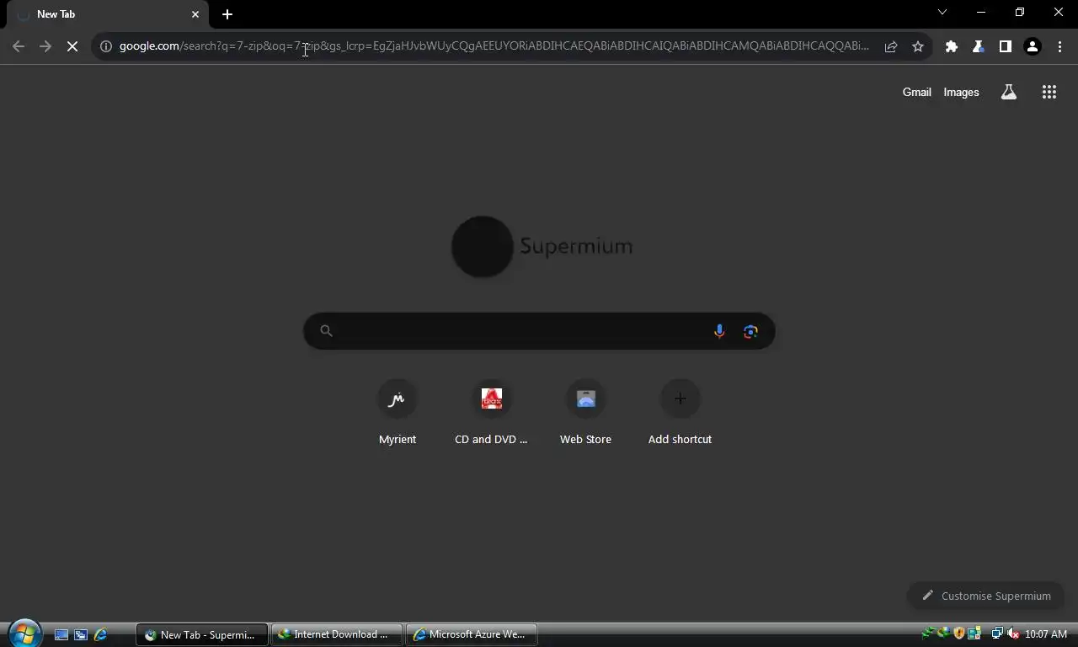Share this page from the address bar
Screen dimensions: 1078x647
891,46
